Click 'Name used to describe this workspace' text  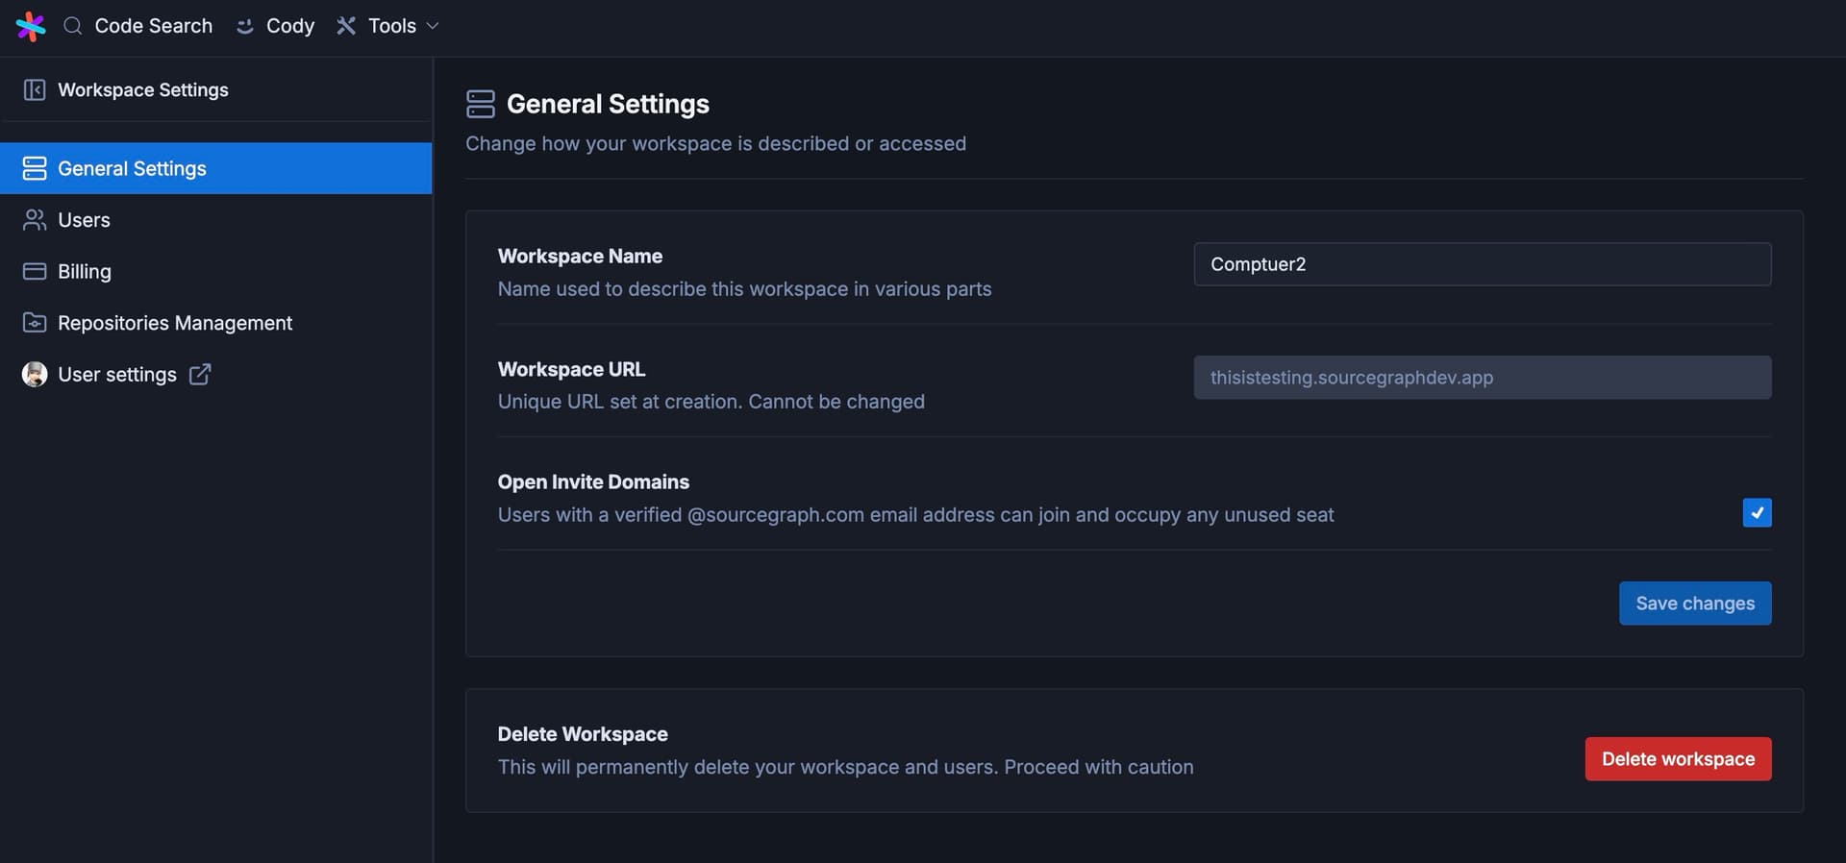(x=744, y=288)
